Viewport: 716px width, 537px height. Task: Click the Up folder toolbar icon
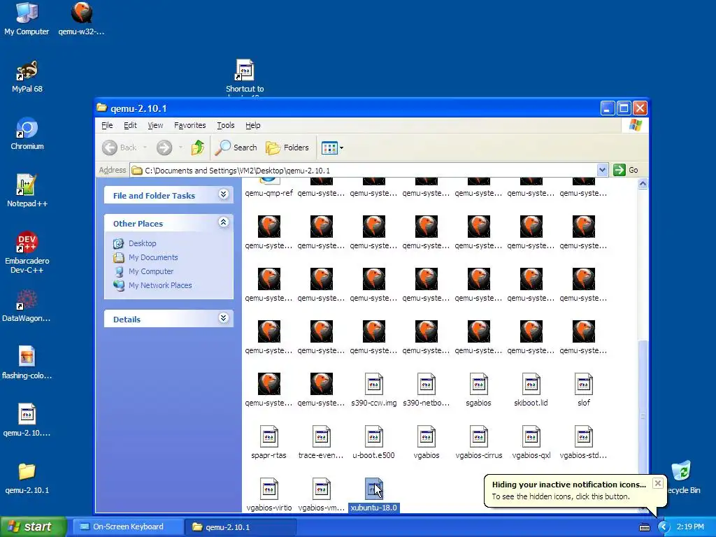[x=198, y=148]
